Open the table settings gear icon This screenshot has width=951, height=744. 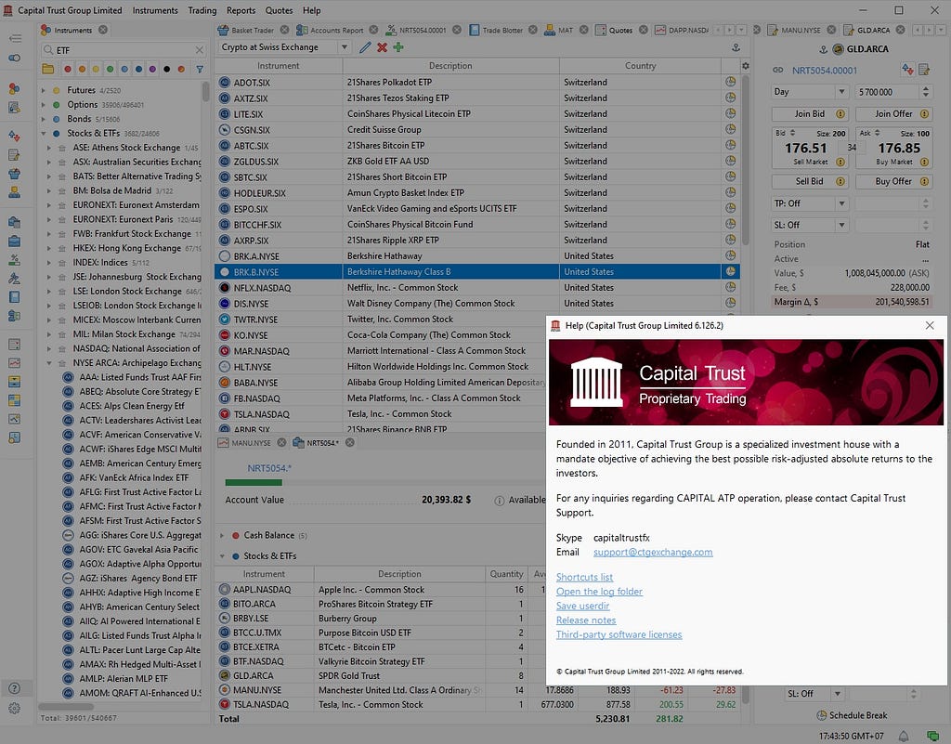click(746, 66)
